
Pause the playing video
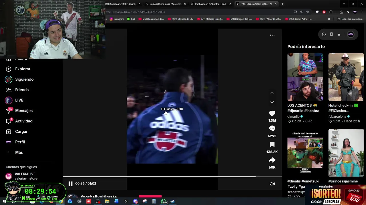pyautogui.click(x=70, y=184)
